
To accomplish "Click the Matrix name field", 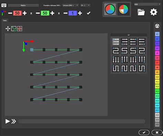I will 23,6.
